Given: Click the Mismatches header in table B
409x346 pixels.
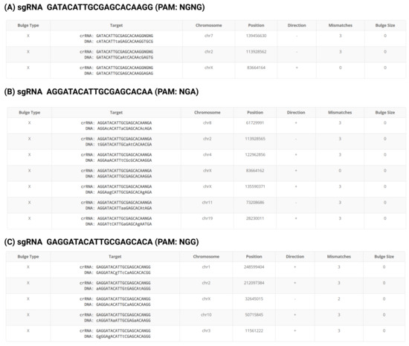Looking at the screenshot, I should [x=340, y=112].
